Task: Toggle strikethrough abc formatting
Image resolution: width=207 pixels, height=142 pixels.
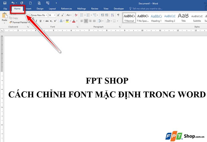Action: click(47, 21)
